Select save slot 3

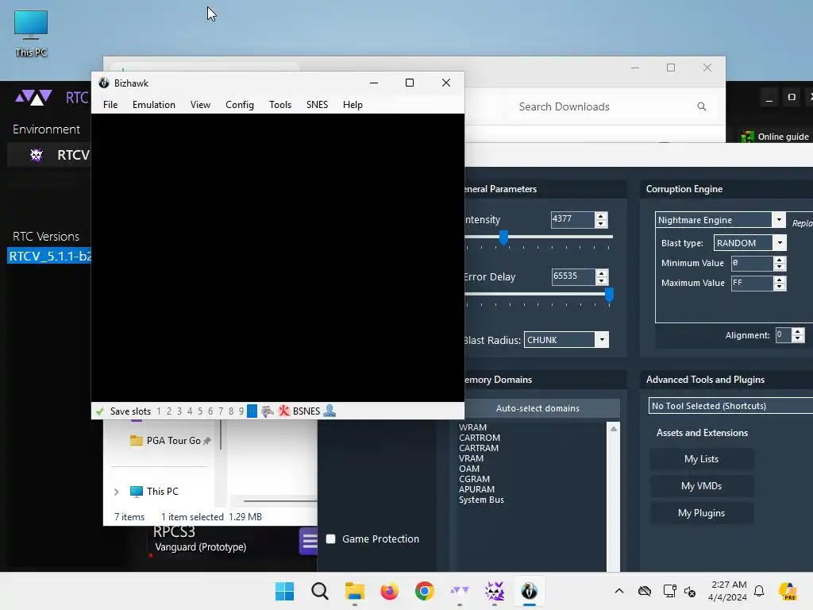point(179,411)
